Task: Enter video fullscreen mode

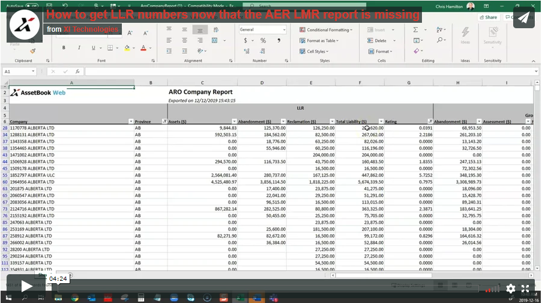Action: point(525,289)
